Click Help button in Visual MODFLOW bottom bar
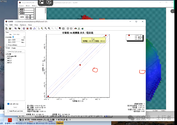This screenshot has height=125, width=177. pos(39,116)
